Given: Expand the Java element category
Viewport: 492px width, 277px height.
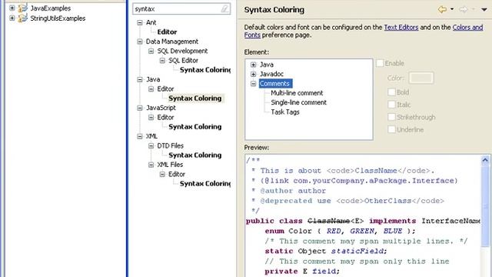Looking at the screenshot, I should [253, 65].
